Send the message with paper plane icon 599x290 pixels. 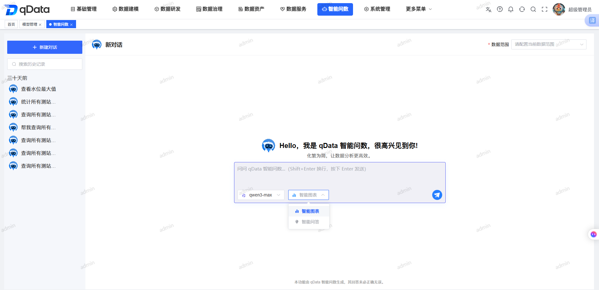pyautogui.click(x=437, y=195)
